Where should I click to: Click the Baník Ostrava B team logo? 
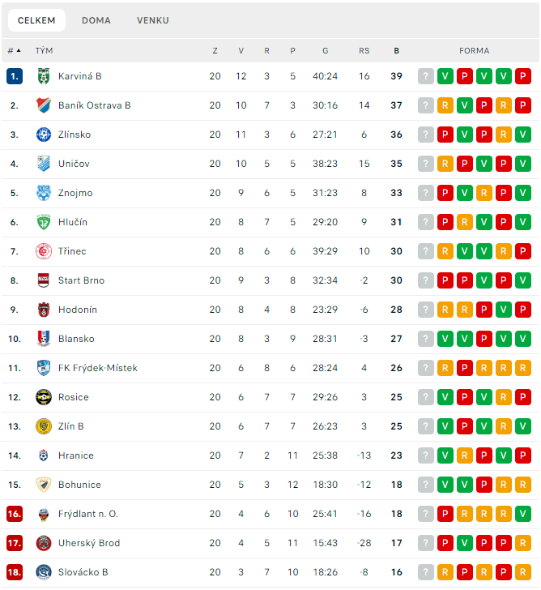[44, 105]
